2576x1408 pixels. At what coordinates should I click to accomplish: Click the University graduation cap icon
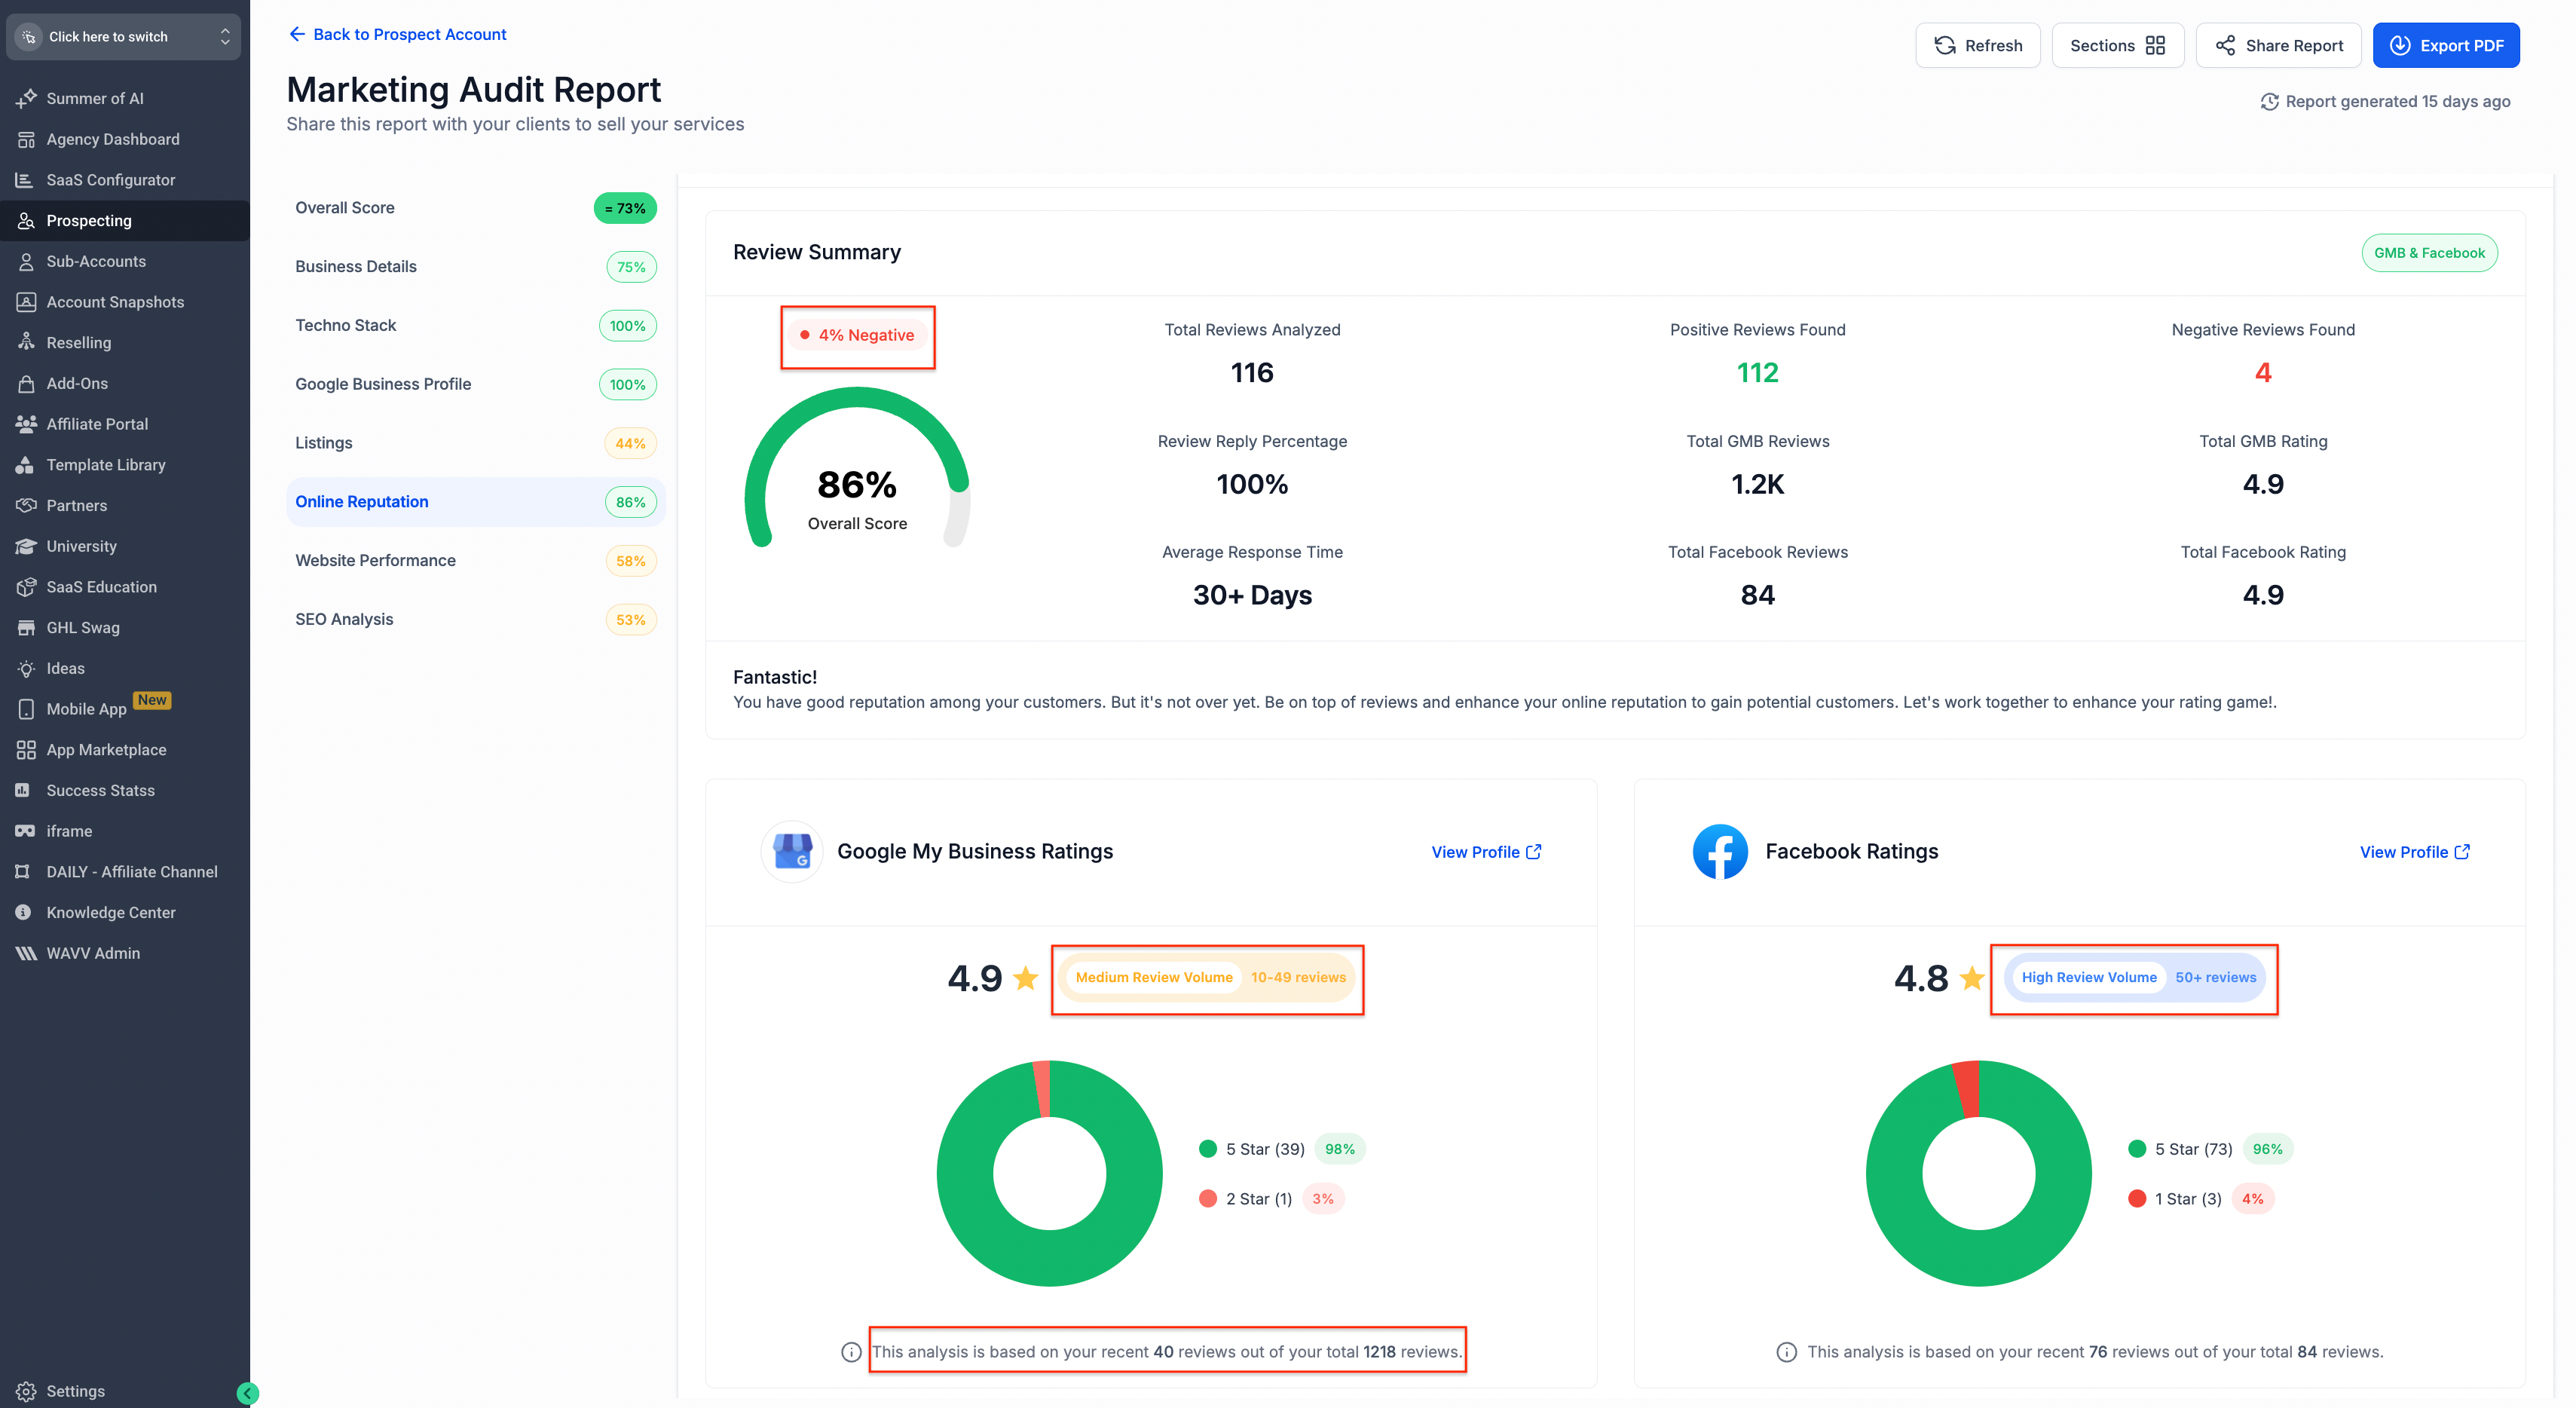coord(26,546)
